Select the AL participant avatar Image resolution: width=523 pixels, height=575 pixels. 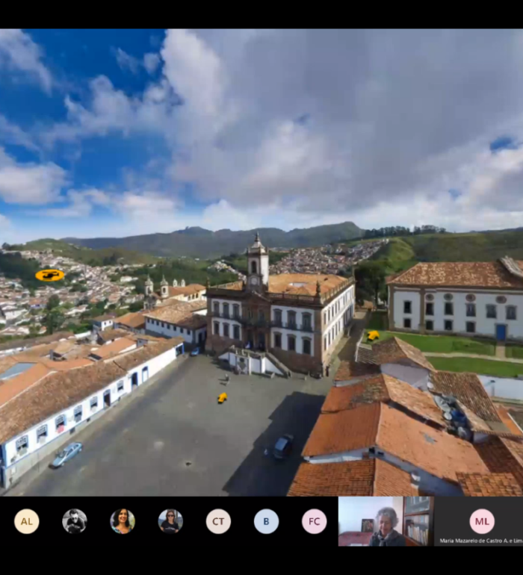pyautogui.click(x=27, y=521)
